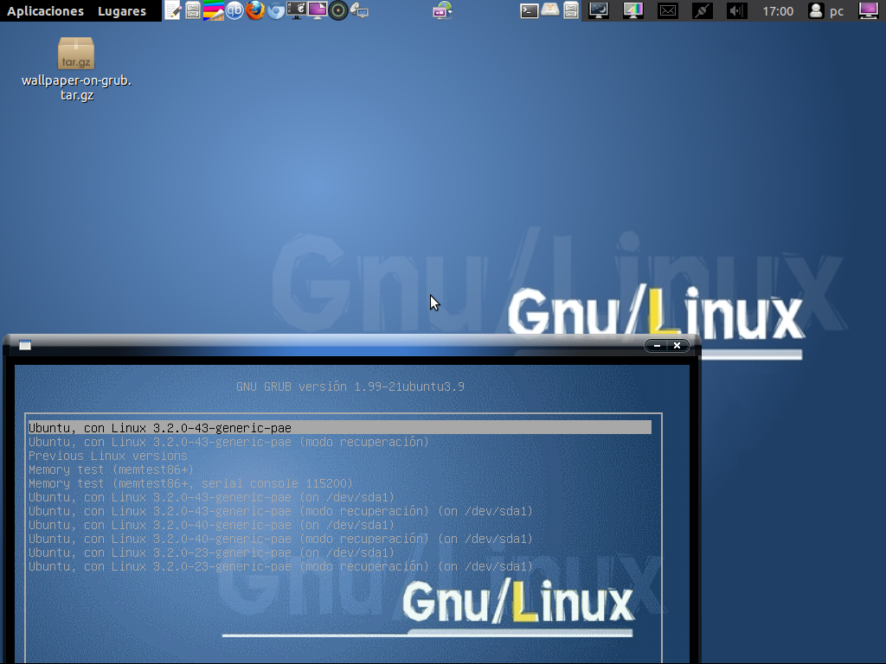
Task: Launch Chromium browser from the panel
Action: (x=276, y=10)
